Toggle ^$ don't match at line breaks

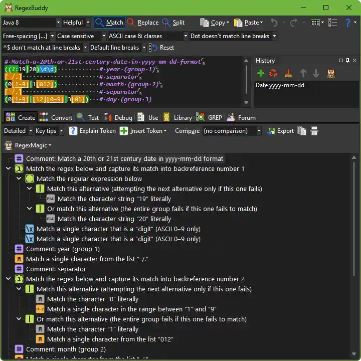45,48
